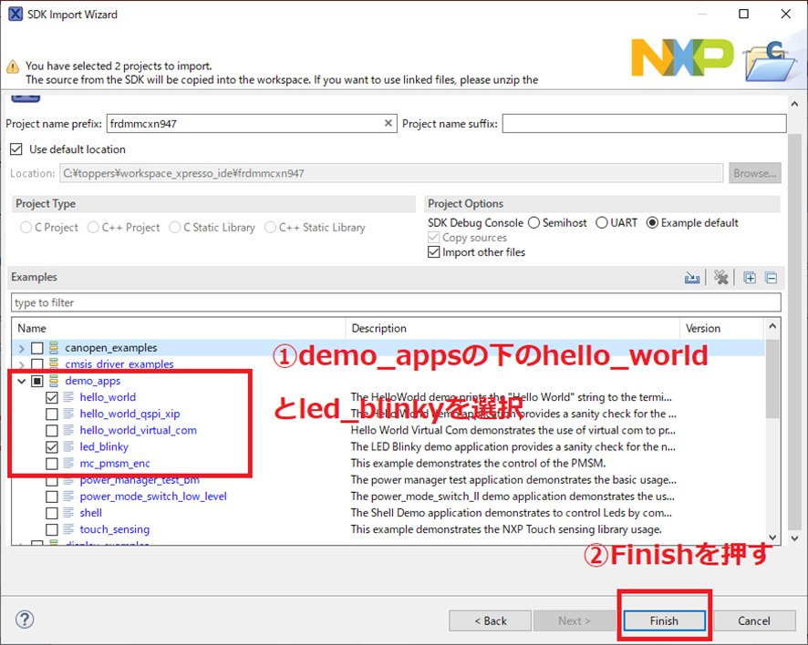Uncheck the led_blinky example checkbox
The width and height of the screenshot is (808, 645).
point(52,446)
